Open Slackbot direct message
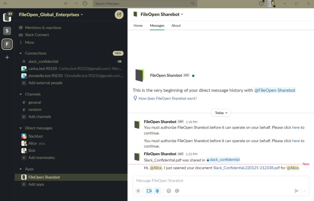 tap(35, 136)
